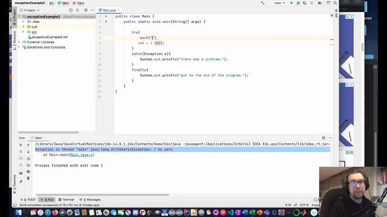Open the Main run configuration dropdown
The width and height of the screenshot is (387, 217).
pyautogui.click(x=278, y=3)
